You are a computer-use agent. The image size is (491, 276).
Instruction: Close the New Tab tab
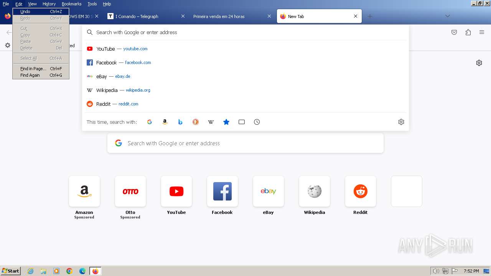356,16
